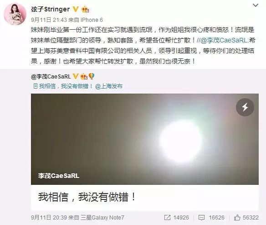Repost using the share icon showing 14926
The image size is (266, 225).
pyautogui.click(x=176, y=218)
